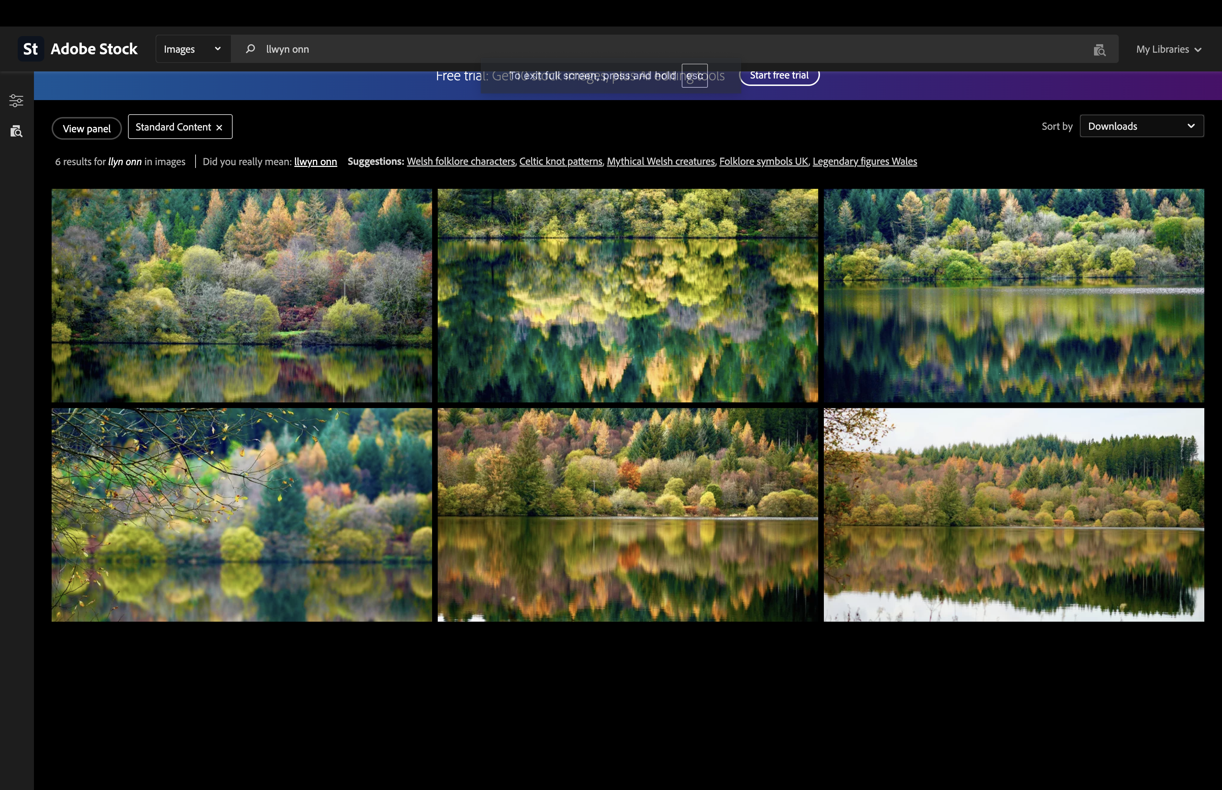Open the thumbnail with foreground branches
This screenshot has width=1222, height=790.
[242, 515]
